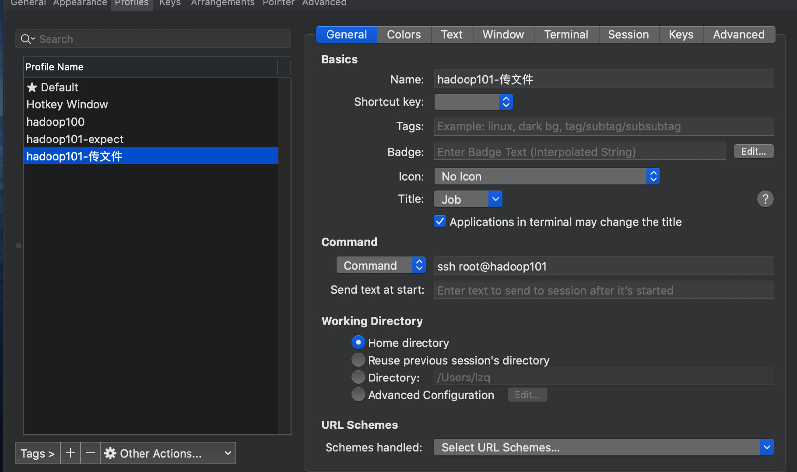Switch to the Colors tab
The width and height of the screenshot is (797, 472).
tap(404, 35)
